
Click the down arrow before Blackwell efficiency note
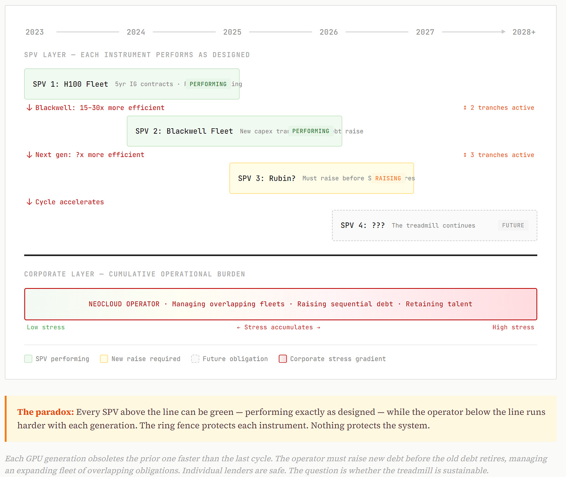(x=29, y=108)
